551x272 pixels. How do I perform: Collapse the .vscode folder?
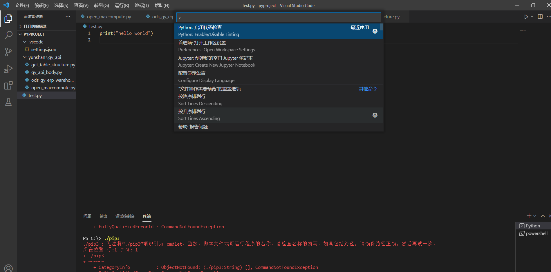[46, 42]
